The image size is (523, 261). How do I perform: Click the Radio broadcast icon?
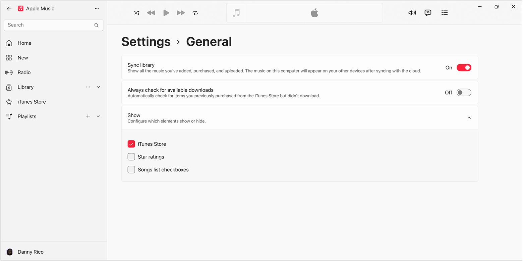pos(9,72)
